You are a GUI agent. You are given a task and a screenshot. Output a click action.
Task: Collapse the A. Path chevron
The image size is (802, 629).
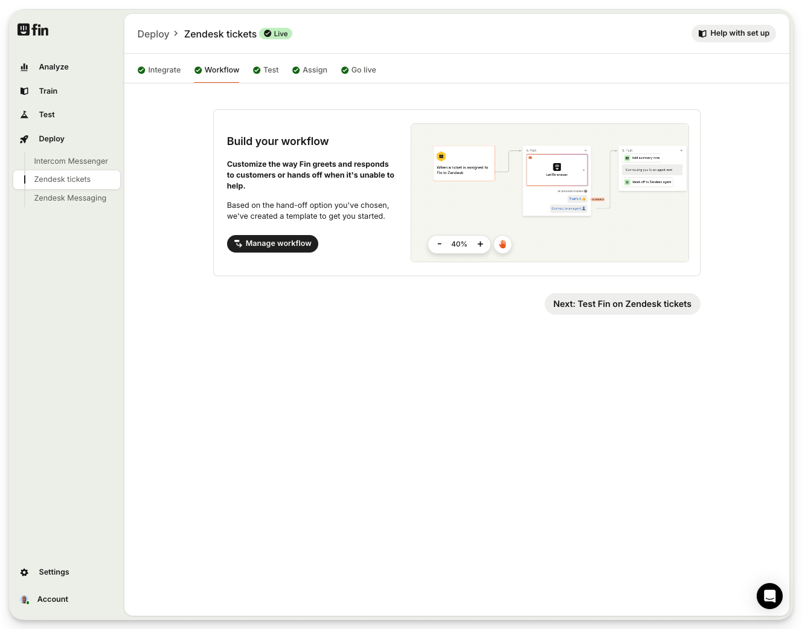tap(585, 150)
